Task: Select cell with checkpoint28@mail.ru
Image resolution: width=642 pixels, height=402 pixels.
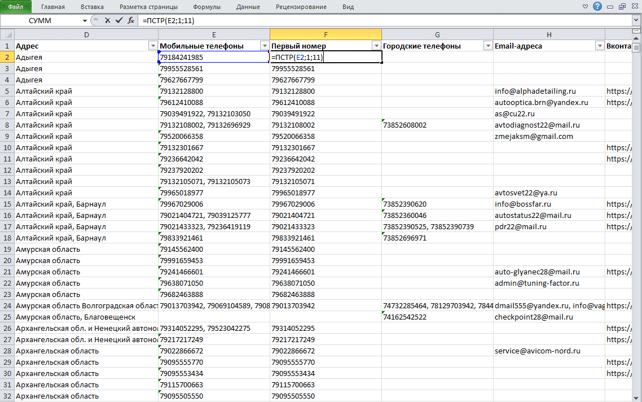Action: point(549,317)
